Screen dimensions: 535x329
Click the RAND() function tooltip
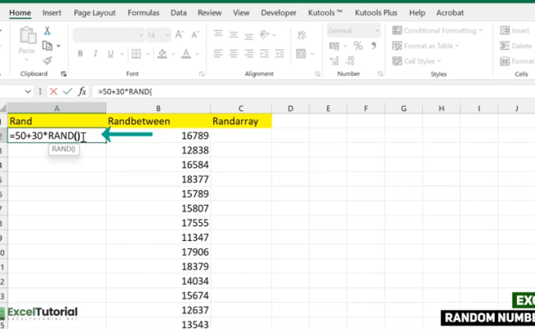64,149
